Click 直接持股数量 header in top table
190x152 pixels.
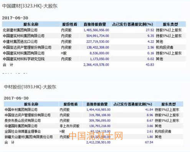(x=95, y=24)
